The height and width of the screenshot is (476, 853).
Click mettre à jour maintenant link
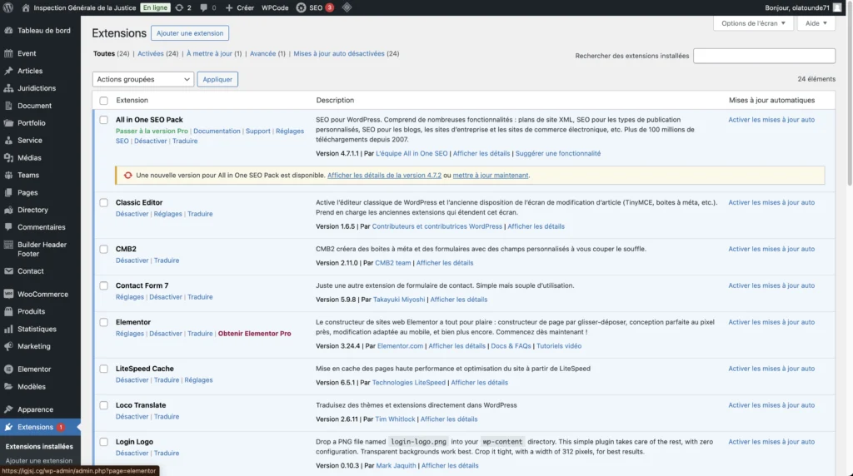tap(491, 176)
